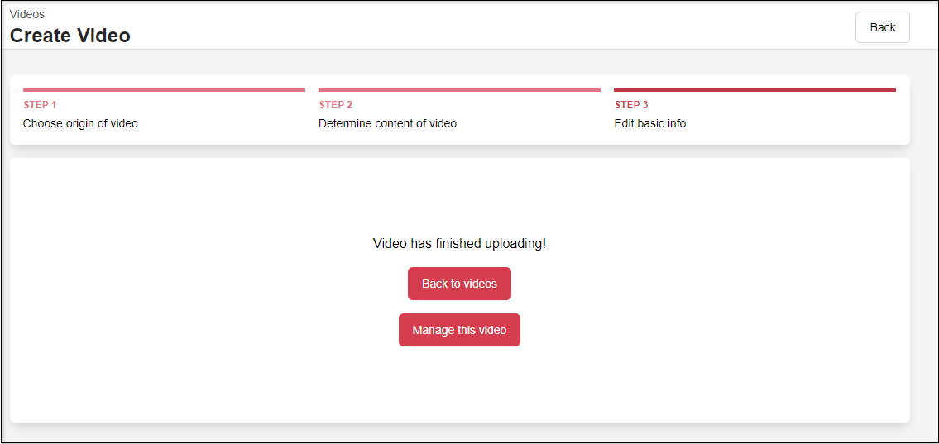The width and height of the screenshot is (939, 444).
Task: Click the Edit basic info step text
Action: (x=649, y=123)
